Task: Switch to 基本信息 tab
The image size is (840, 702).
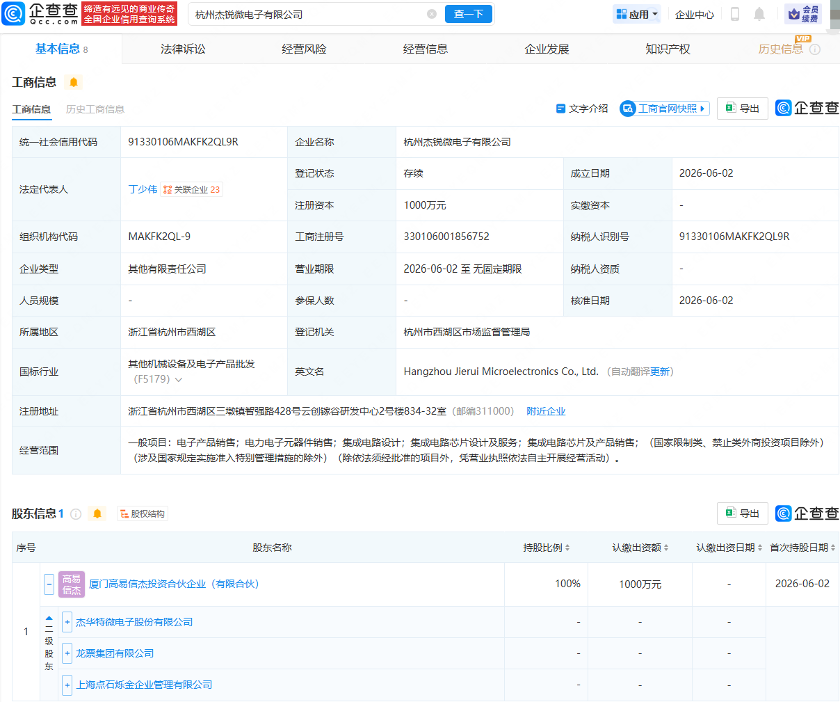Action: click(61, 49)
